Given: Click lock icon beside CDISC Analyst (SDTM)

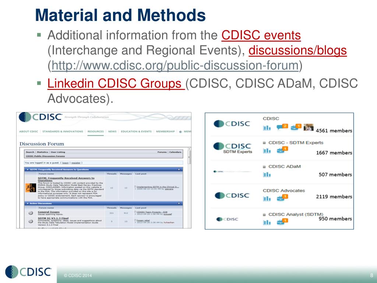Looking at the screenshot, I should pyautogui.click(x=264, y=214).
